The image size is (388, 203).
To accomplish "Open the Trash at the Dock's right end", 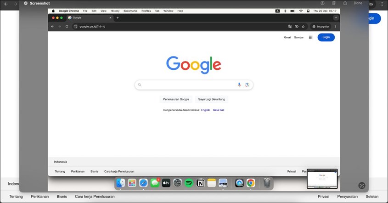I will (x=267, y=183).
